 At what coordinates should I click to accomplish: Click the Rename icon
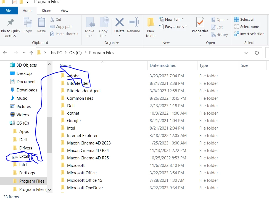(133, 22)
